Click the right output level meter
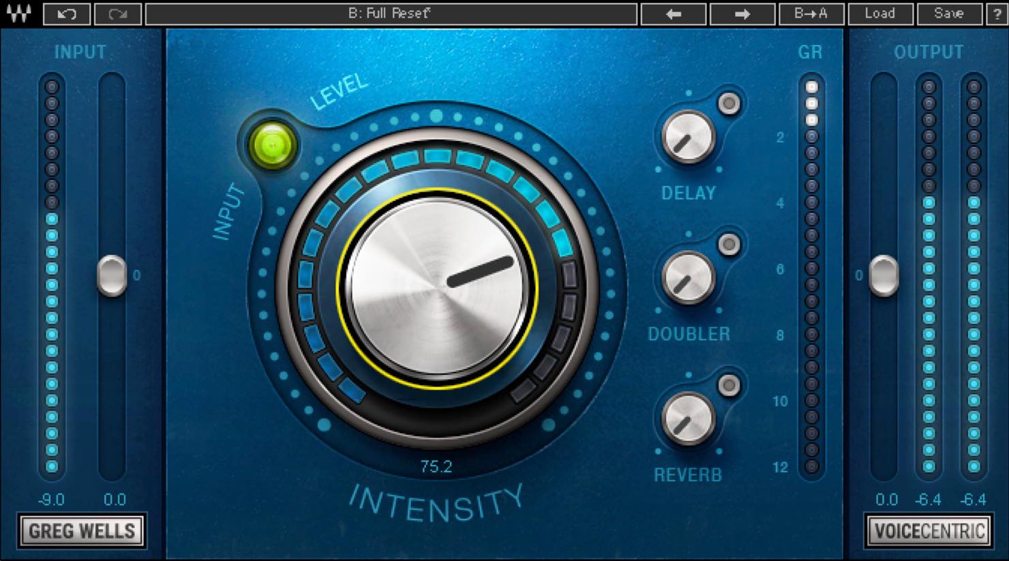This screenshot has height=561, width=1009. (x=974, y=277)
